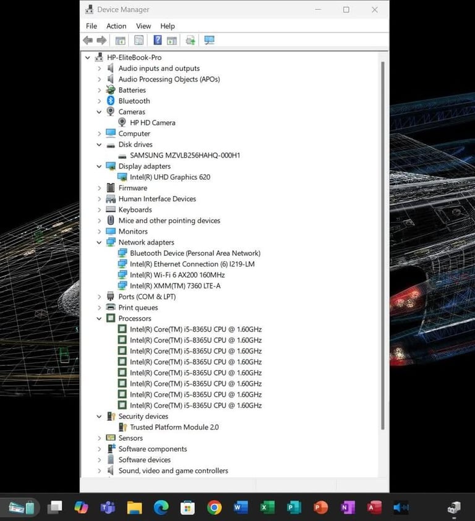Screen dimensions: 475x521
Task: Open Microsoft Teams from the taskbar
Action: 108,507
